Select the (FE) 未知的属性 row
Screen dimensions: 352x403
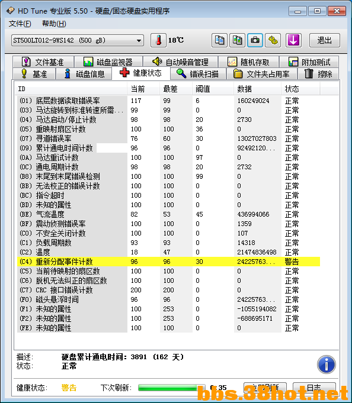pyautogui.click(x=168, y=328)
